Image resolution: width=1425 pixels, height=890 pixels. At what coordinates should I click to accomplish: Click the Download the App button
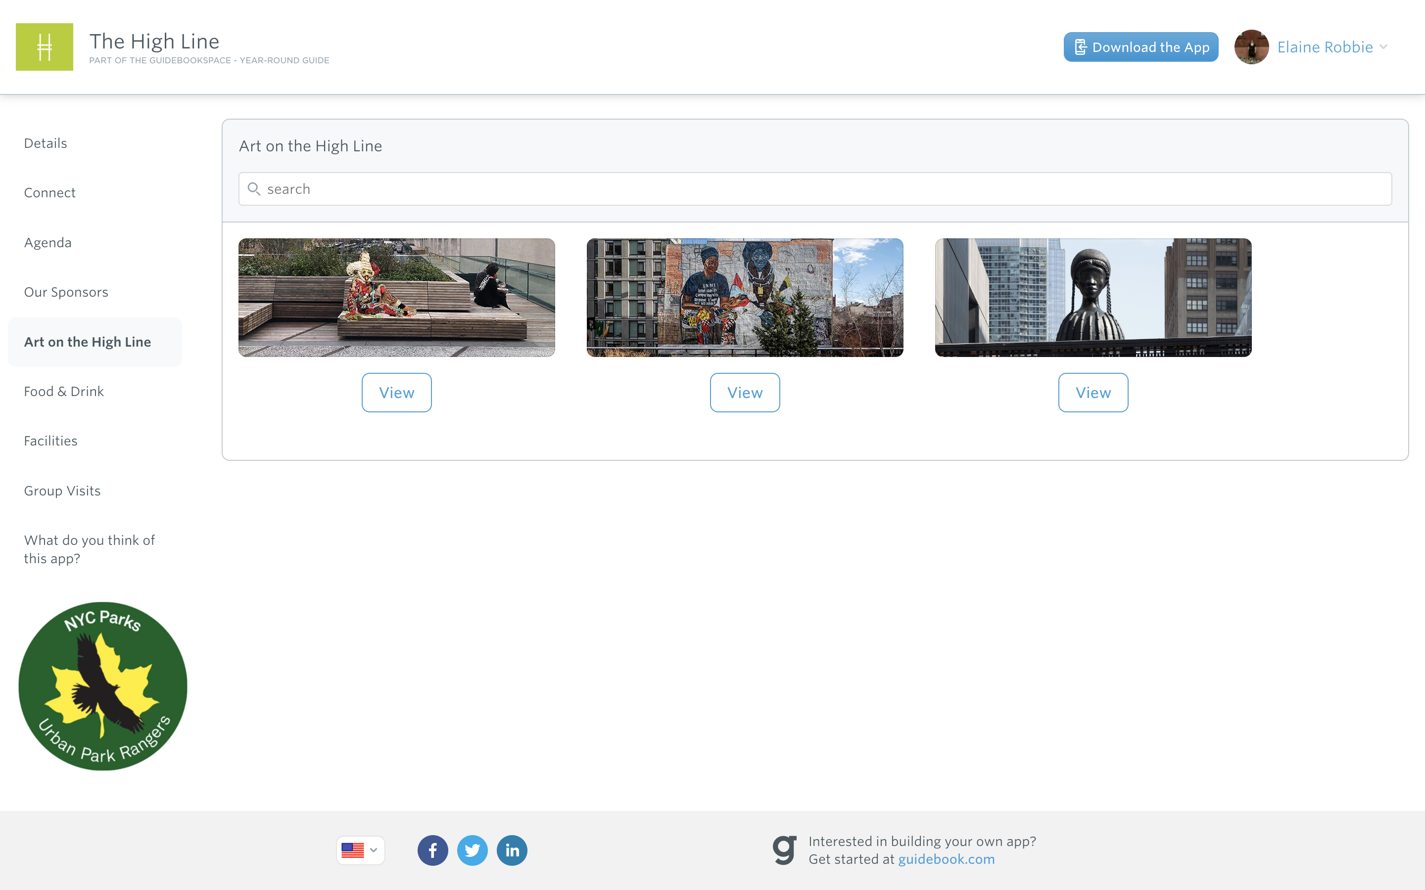click(x=1140, y=46)
